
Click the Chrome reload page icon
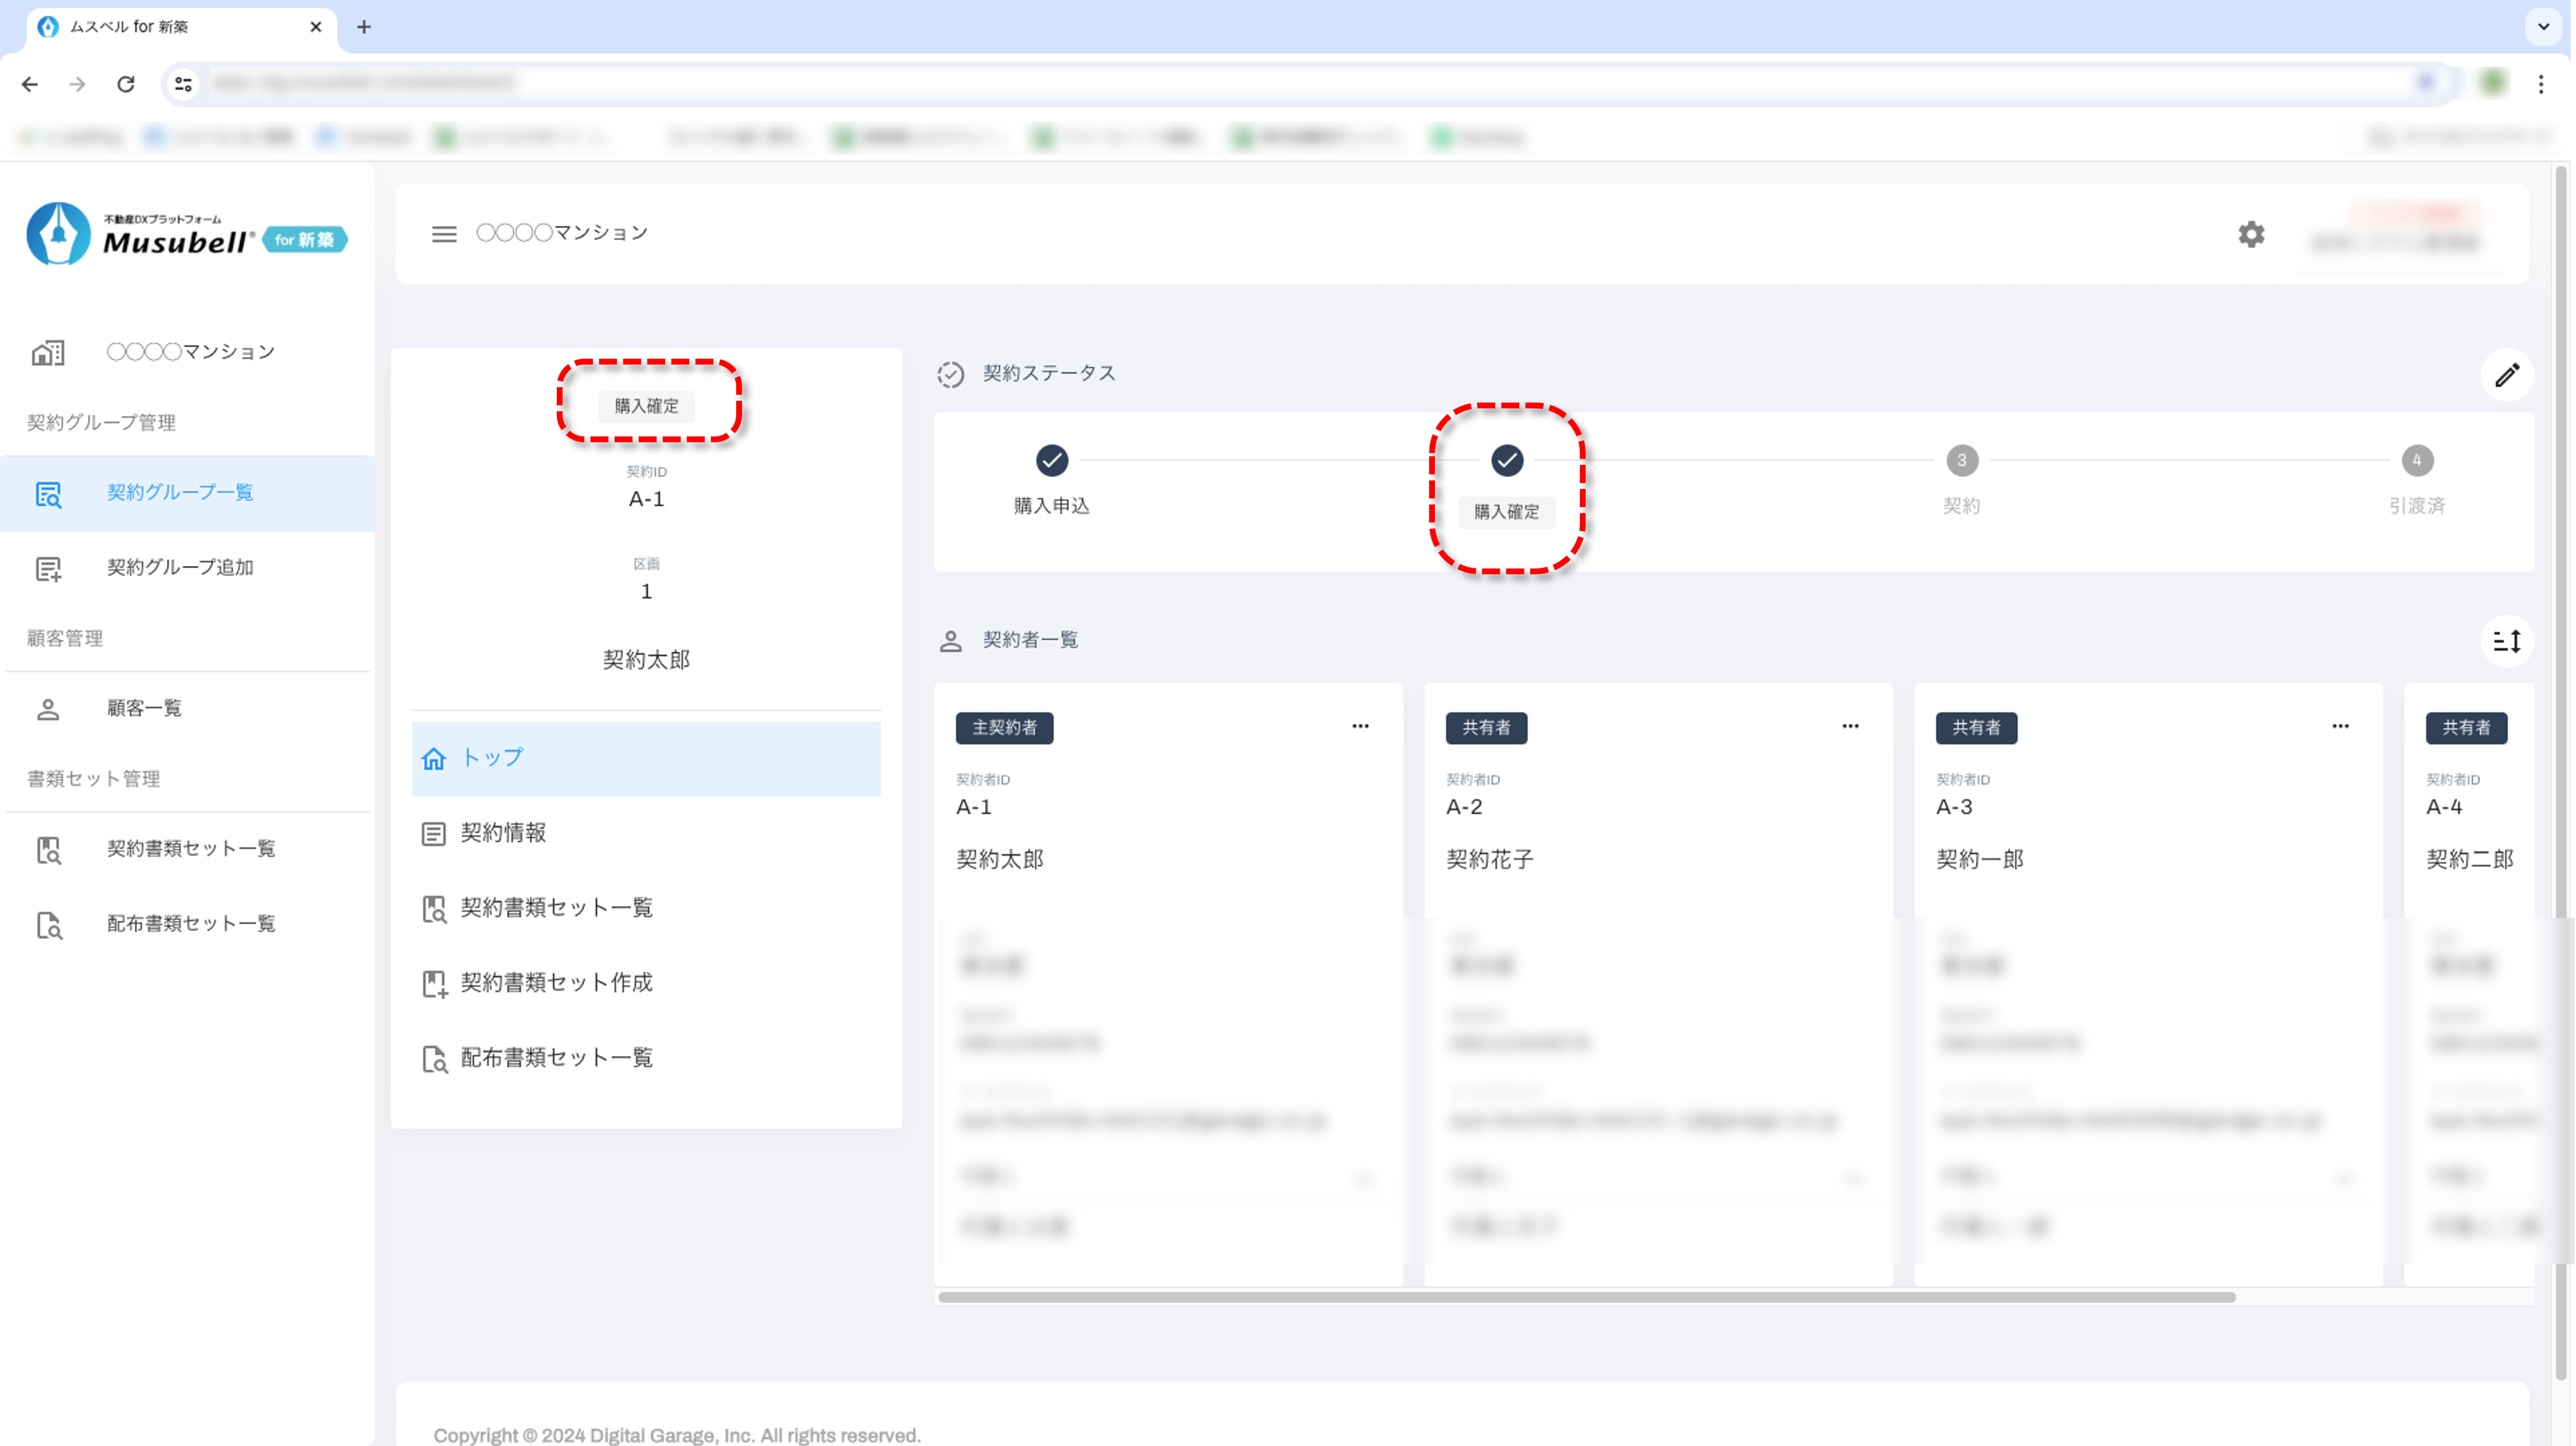click(126, 84)
